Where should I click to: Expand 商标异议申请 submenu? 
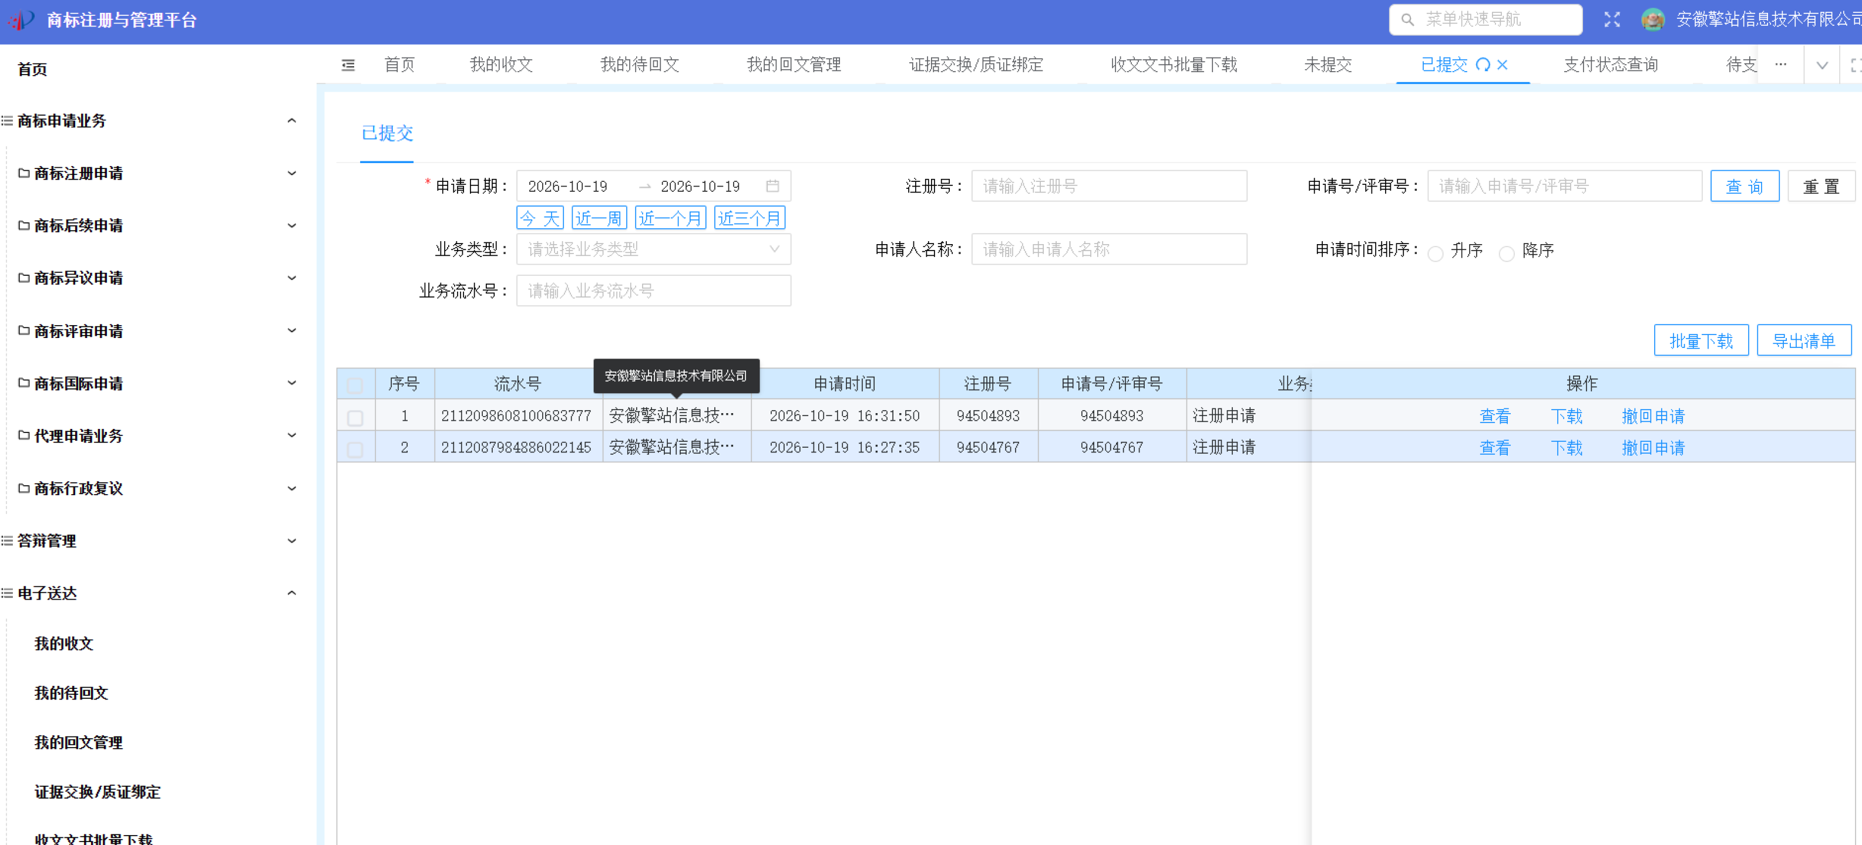(x=292, y=278)
